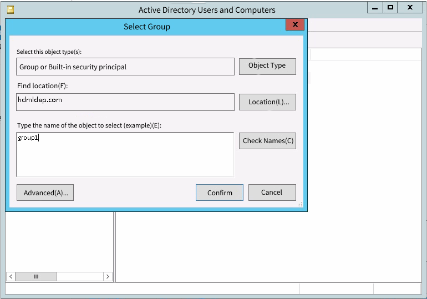Cancel the Select Group dialog
The width and height of the screenshot is (427, 299).
point(272,192)
